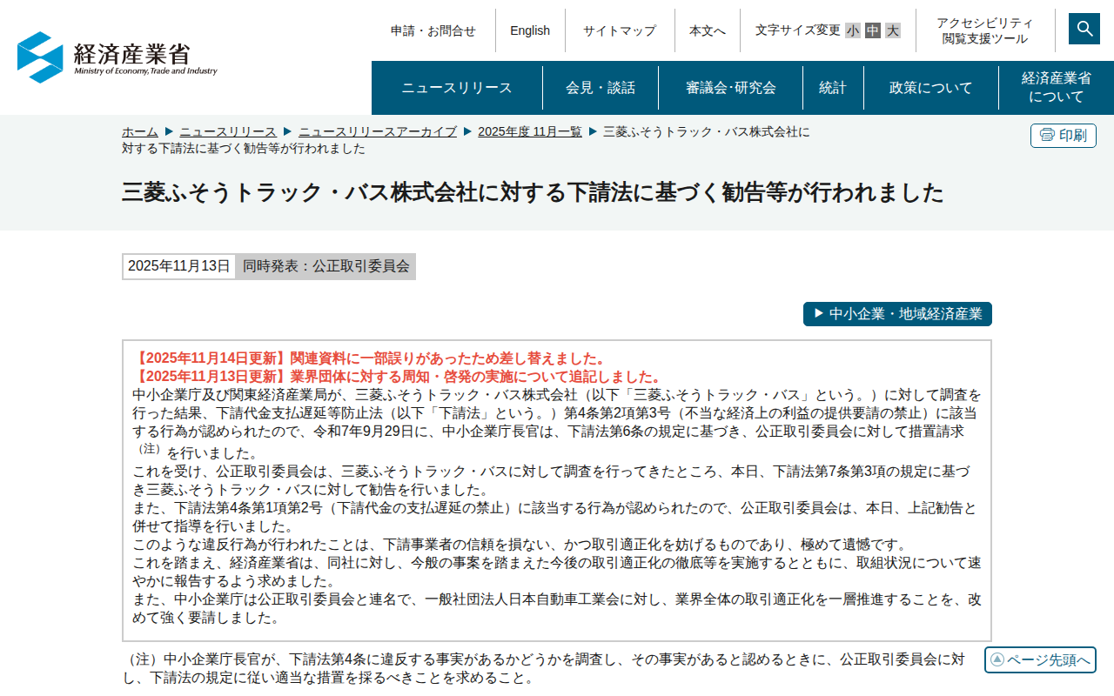Go to ニュースリリース breadcrumb link
This screenshot has width=1114, height=696.
228,131
